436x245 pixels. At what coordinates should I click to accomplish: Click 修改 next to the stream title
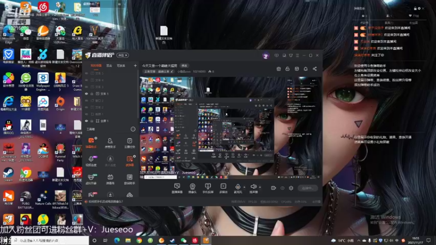point(184,65)
